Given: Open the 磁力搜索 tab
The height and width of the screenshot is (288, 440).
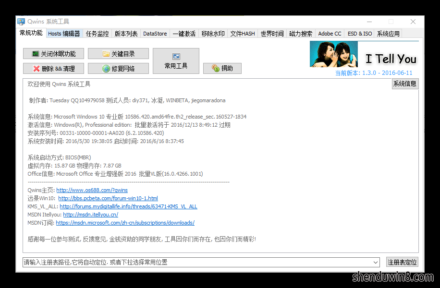Looking at the screenshot, I should click(301, 34).
